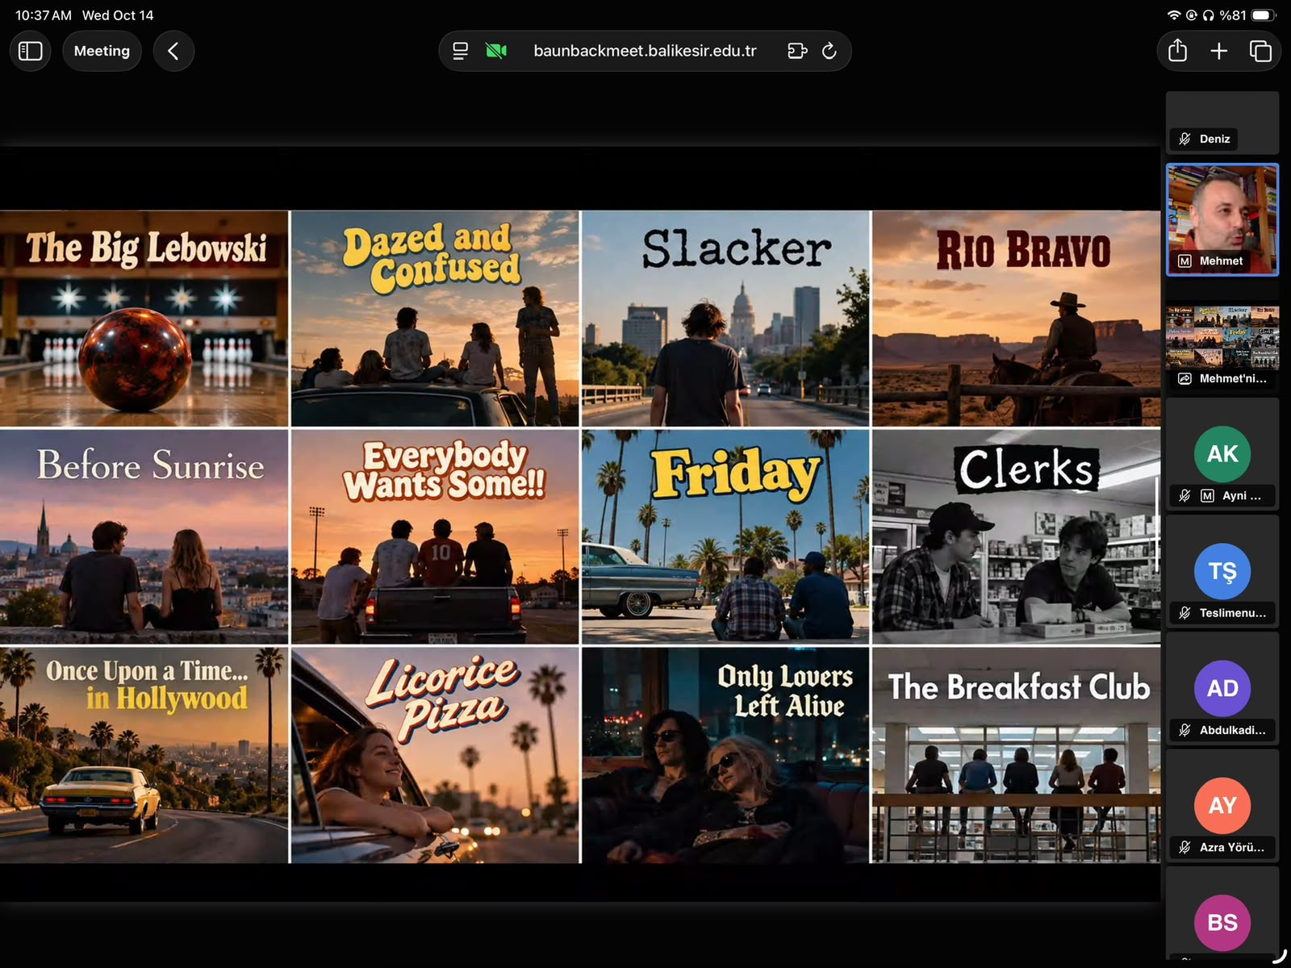Open the extensions icon in address bar
The width and height of the screenshot is (1291, 968).
(x=797, y=51)
